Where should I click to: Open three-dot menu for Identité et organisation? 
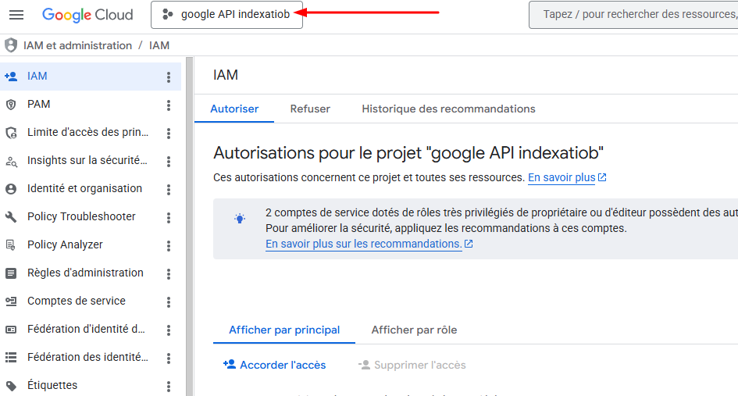tap(169, 189)
